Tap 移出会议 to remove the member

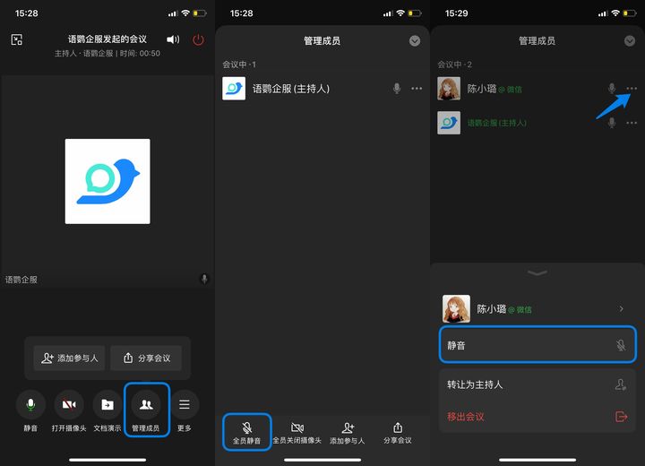click(536, 416)
